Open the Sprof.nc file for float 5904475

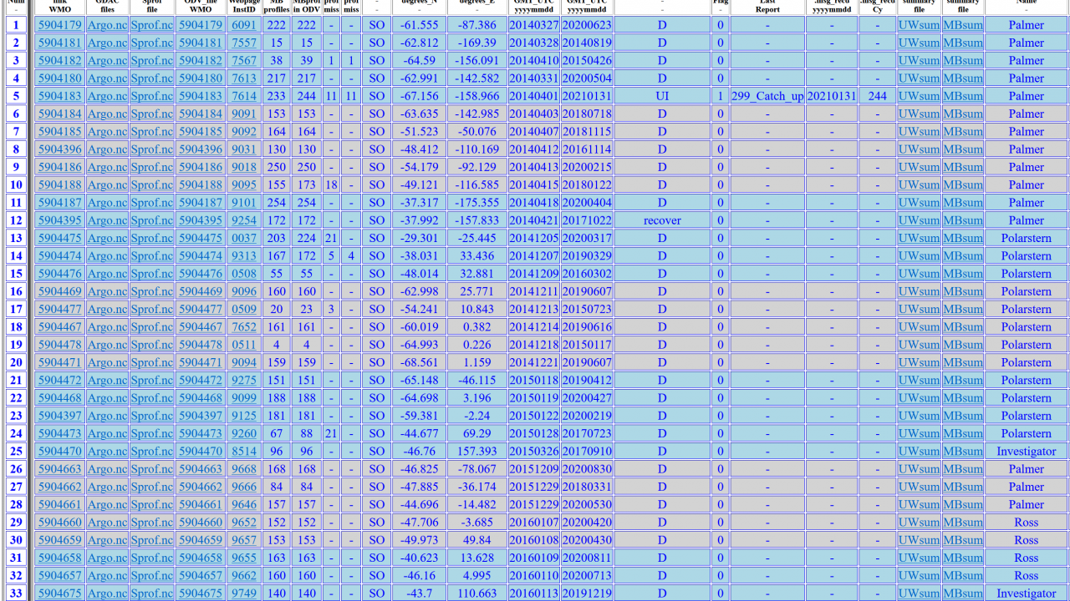click(152, 238)
